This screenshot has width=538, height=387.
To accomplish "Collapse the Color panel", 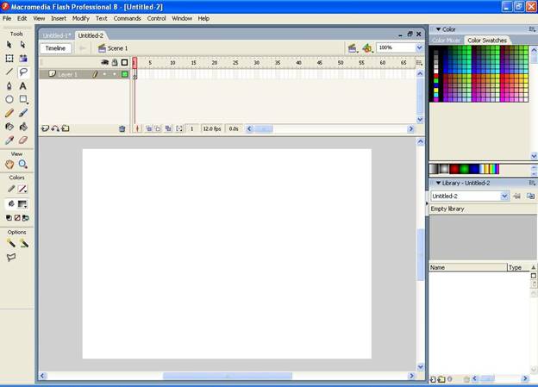I will (x=435, y=29).
